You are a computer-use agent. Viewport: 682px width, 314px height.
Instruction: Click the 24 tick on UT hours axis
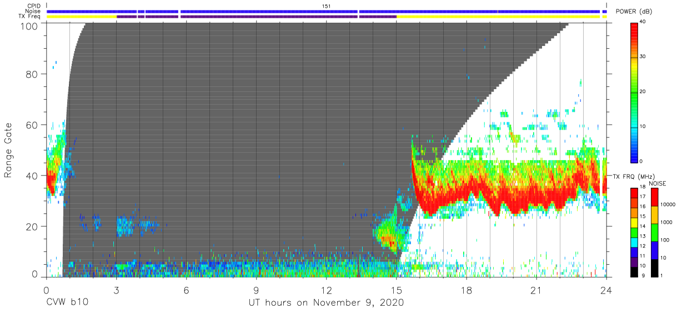coord(606,290)
